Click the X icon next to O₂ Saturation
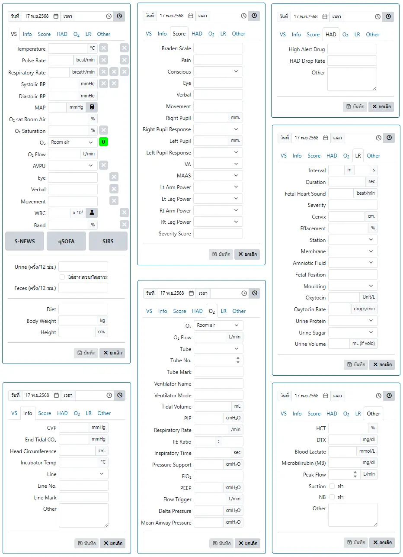This screenshot has height=557, width=403. point(102,130)
